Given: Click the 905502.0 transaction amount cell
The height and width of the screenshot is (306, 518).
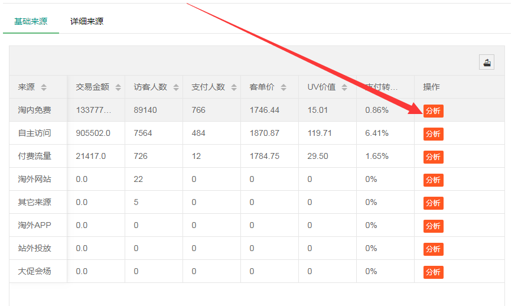Looking at the screenshot, I should (x=96, y=133).
